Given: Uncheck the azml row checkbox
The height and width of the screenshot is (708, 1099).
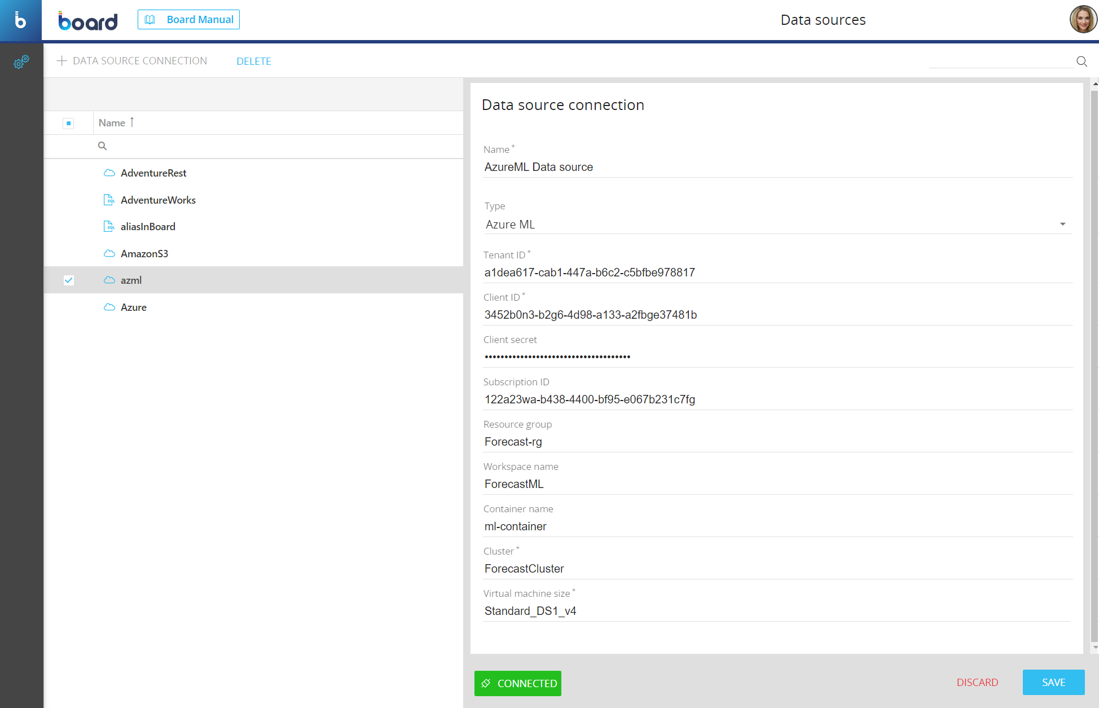Looking at the screenshot, I should (69, 280).
